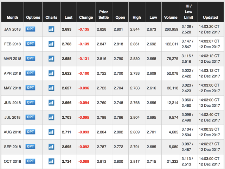The image size is (225, 169).
Task: Click the limit 3.113 / 2.513
Action: click(x=187, y=161)
